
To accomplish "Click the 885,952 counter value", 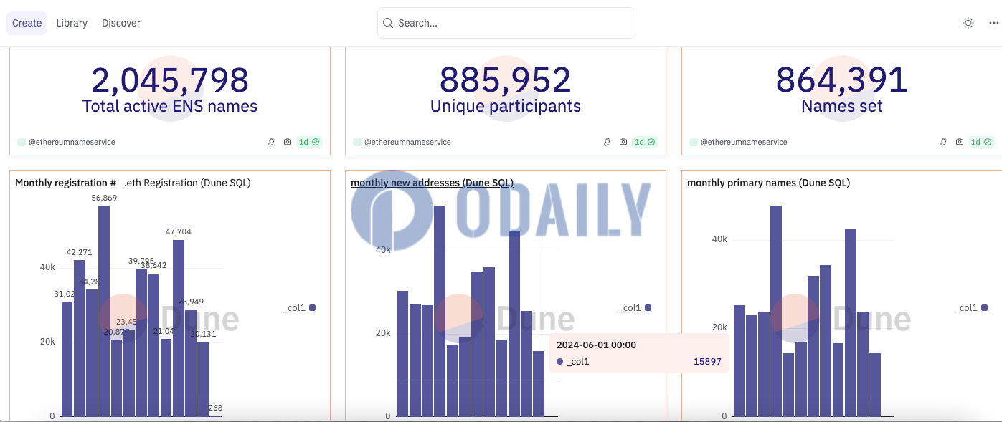I will 506,80.
